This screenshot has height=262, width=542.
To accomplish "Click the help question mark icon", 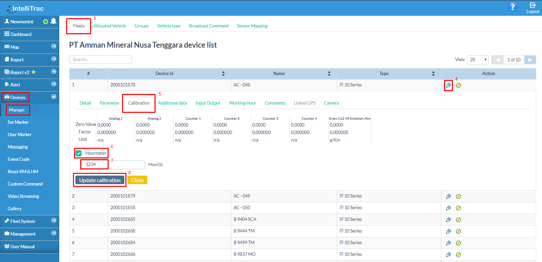I will [512, 7].
